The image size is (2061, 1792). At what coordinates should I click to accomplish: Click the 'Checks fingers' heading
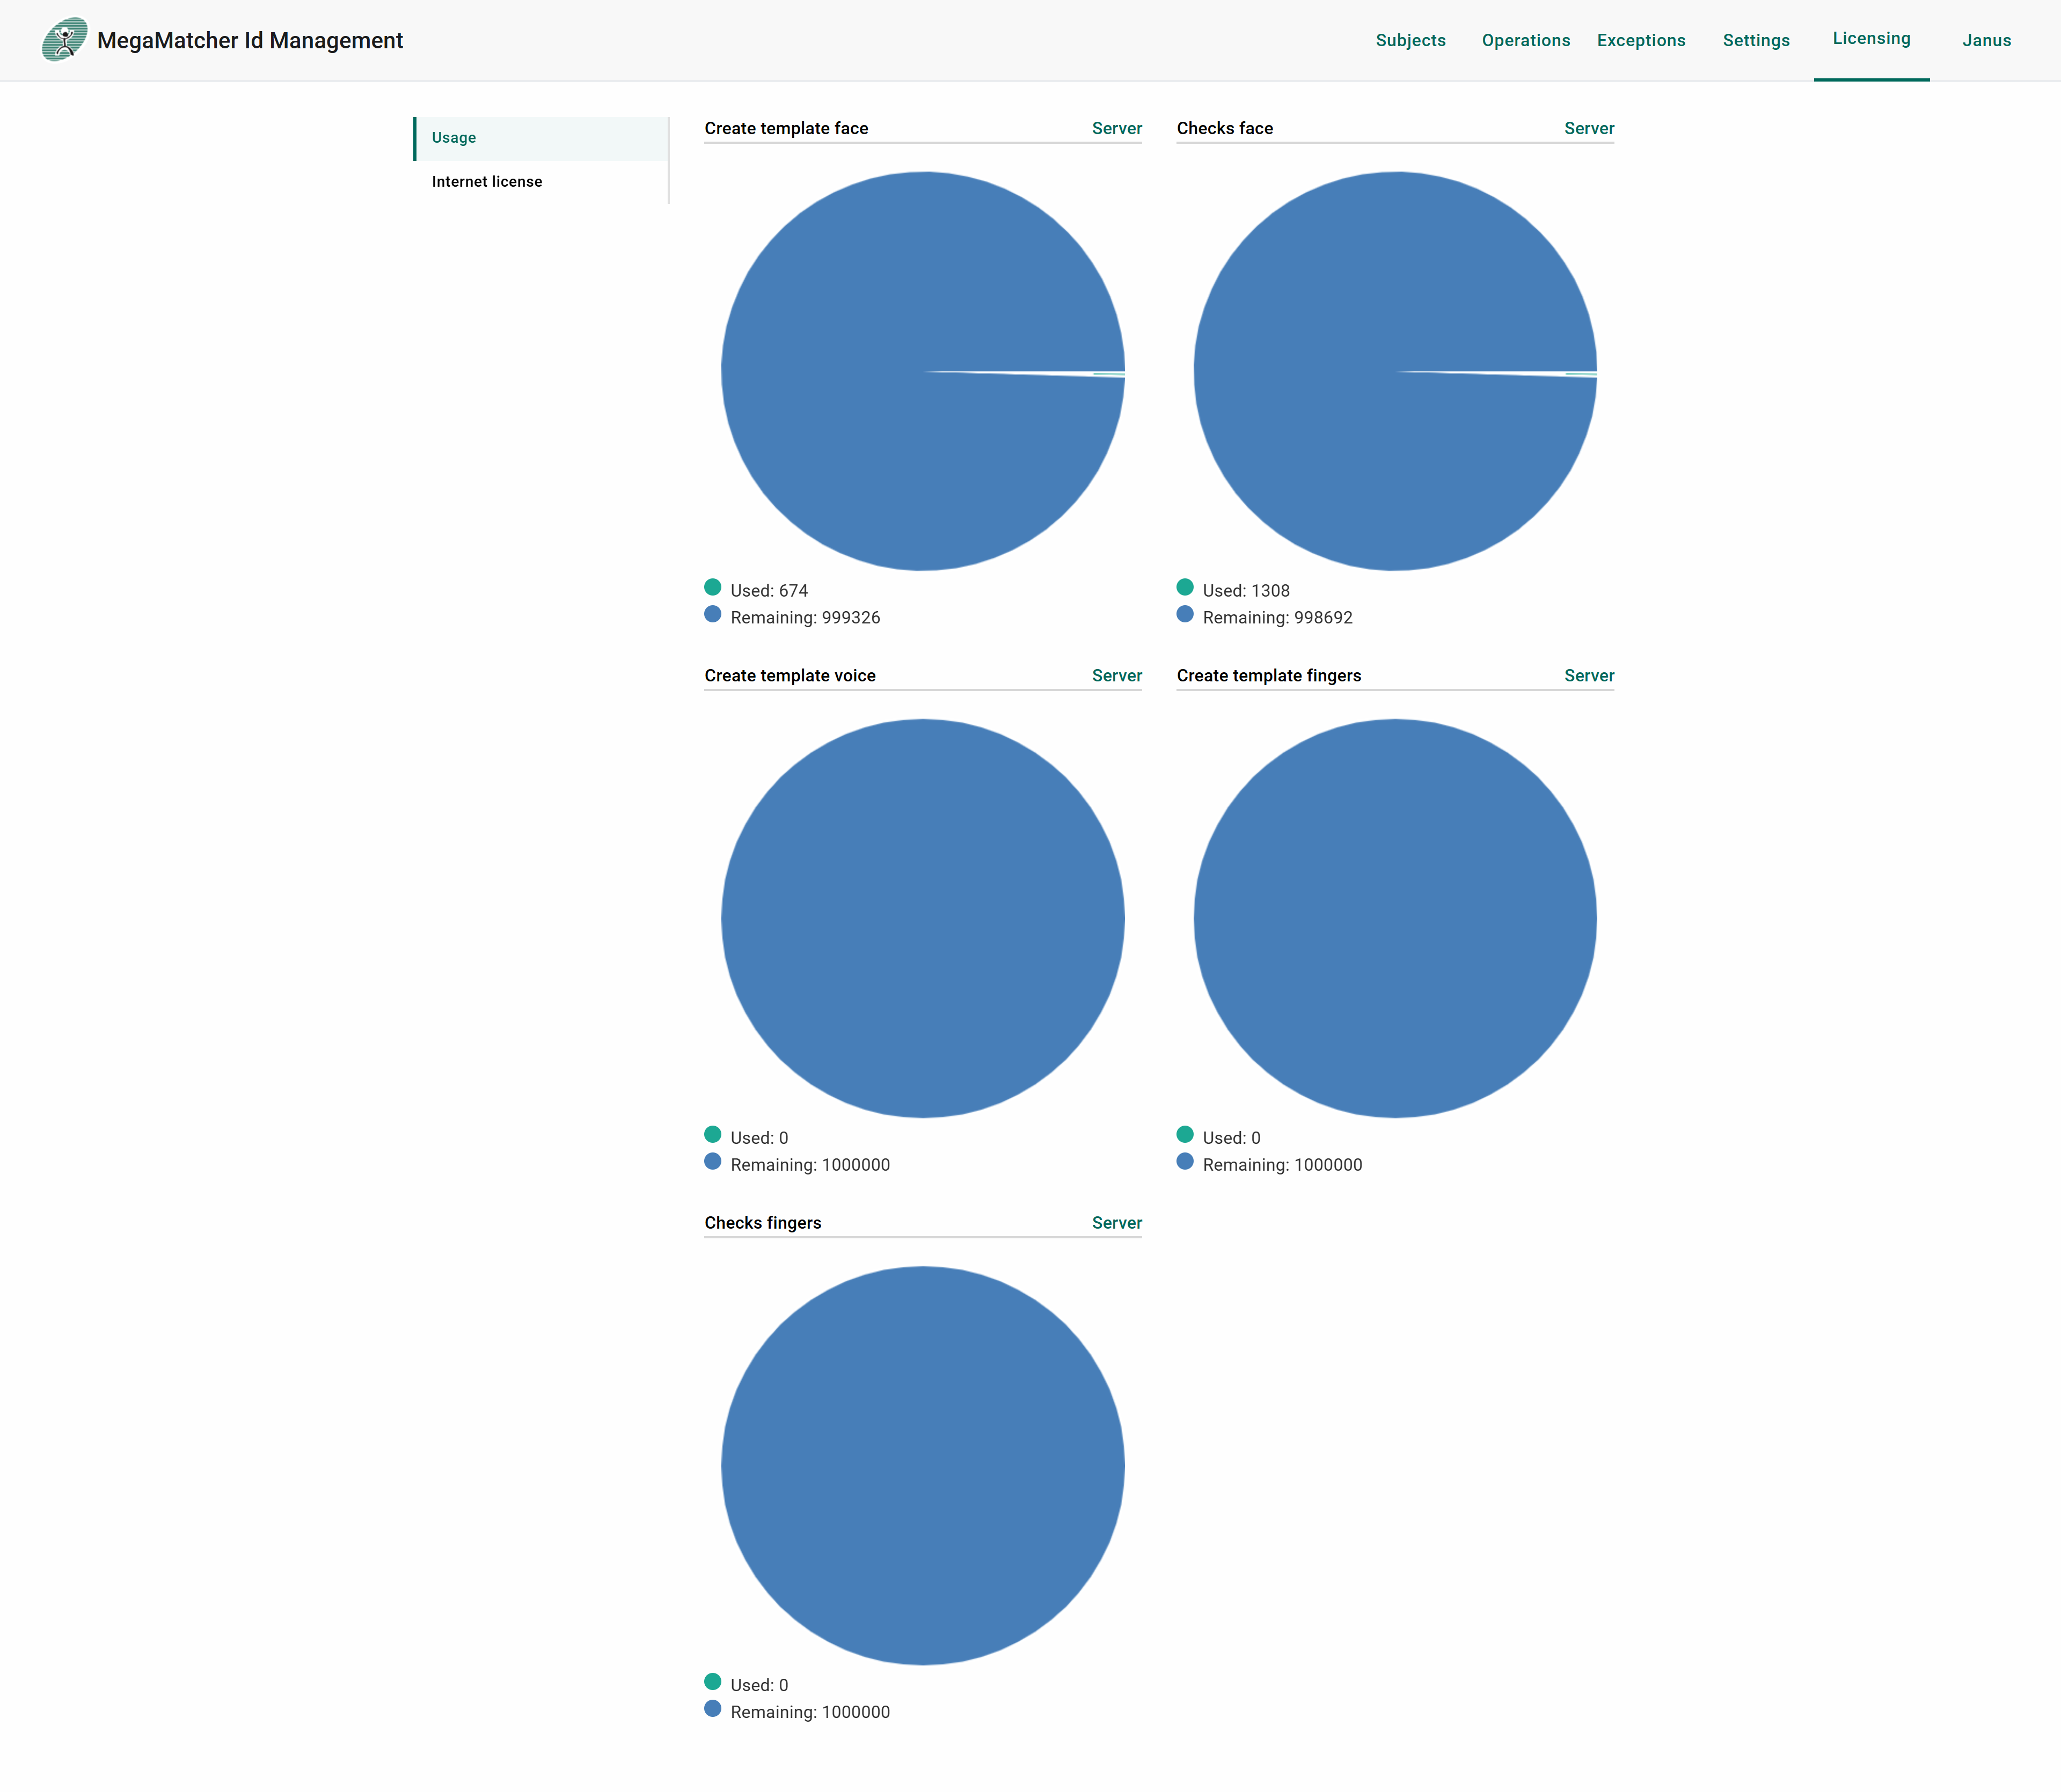pyautogui.click(x=762, y=1222)
